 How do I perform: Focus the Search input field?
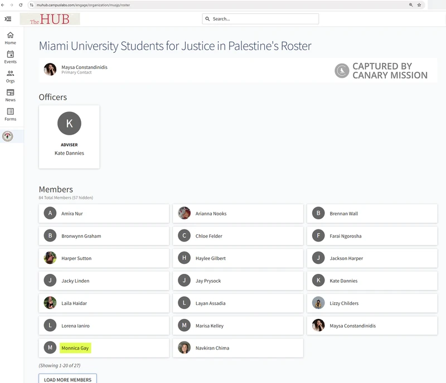click(260, 19)
